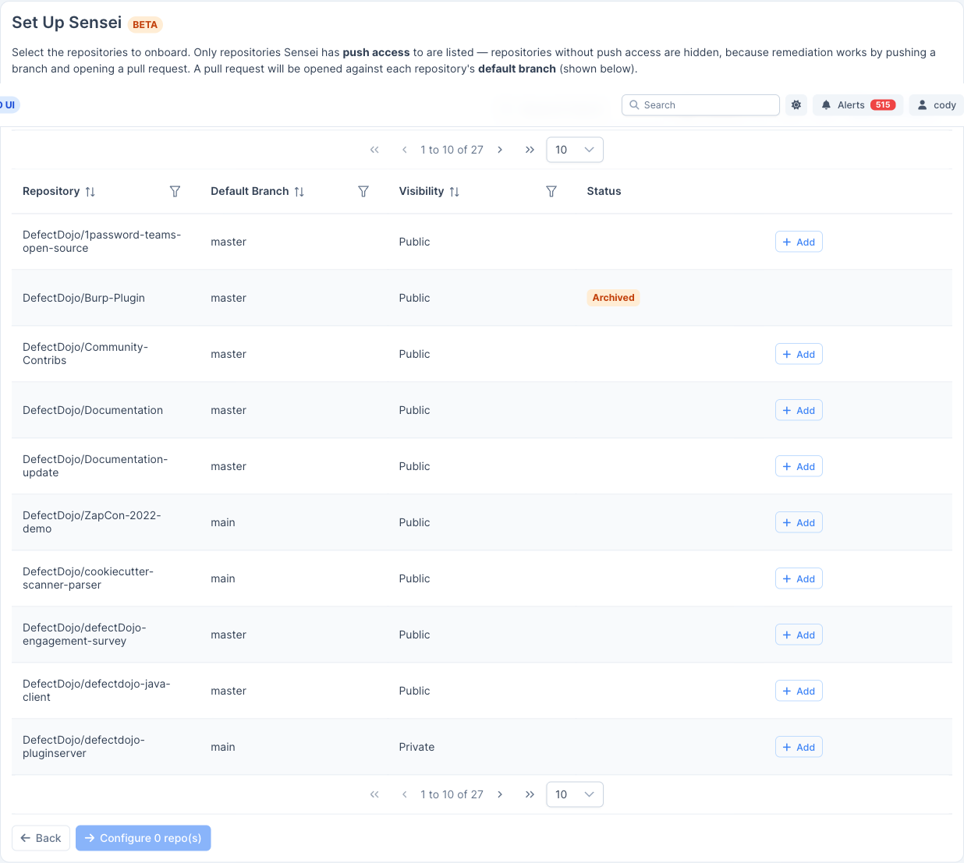Open rows-per-page dropdown in top paginator
The width and height of the screenshot is (964, 863).
click(x=575, y=150)
